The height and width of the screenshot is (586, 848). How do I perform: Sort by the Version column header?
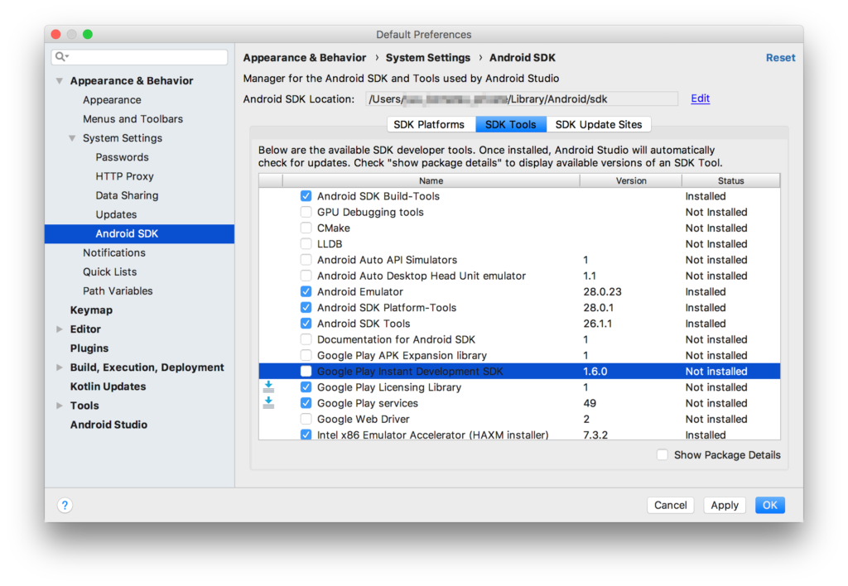coord(631,180)
